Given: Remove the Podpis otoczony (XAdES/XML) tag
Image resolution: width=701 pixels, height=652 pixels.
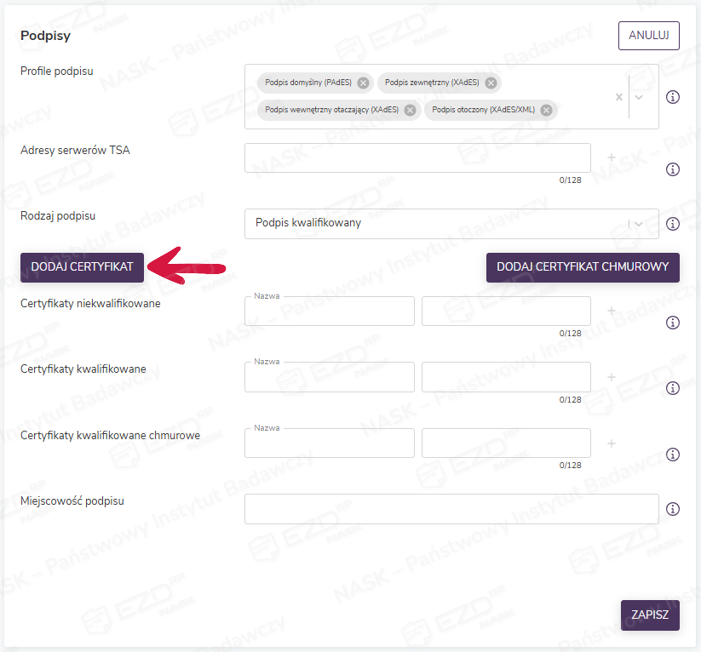Looking at the screenshot, I should (x=546, y=110).
